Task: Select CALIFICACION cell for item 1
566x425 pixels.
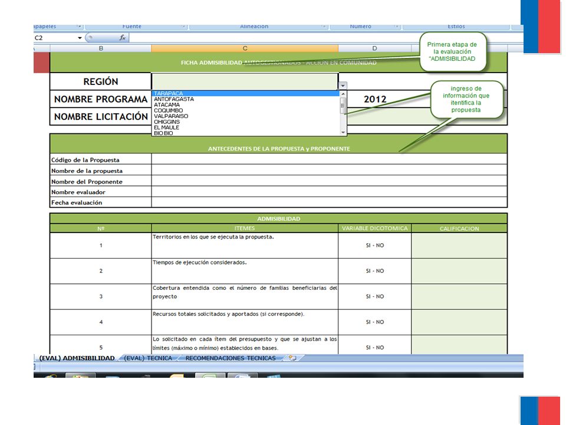Action: pos(459,246)
